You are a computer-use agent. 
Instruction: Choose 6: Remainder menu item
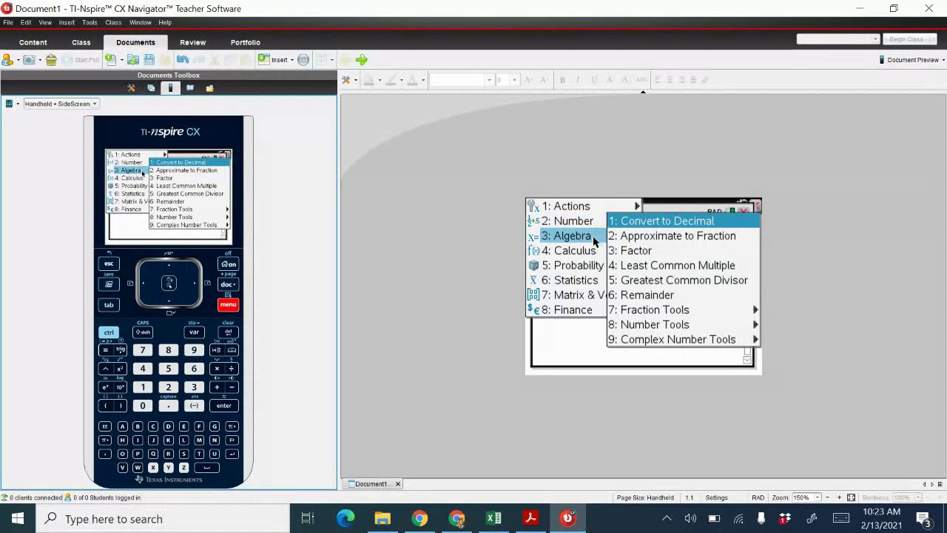(683, 295)
